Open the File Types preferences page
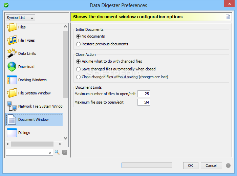This screenshot has height=176, width=237. [x=34, y=40]
